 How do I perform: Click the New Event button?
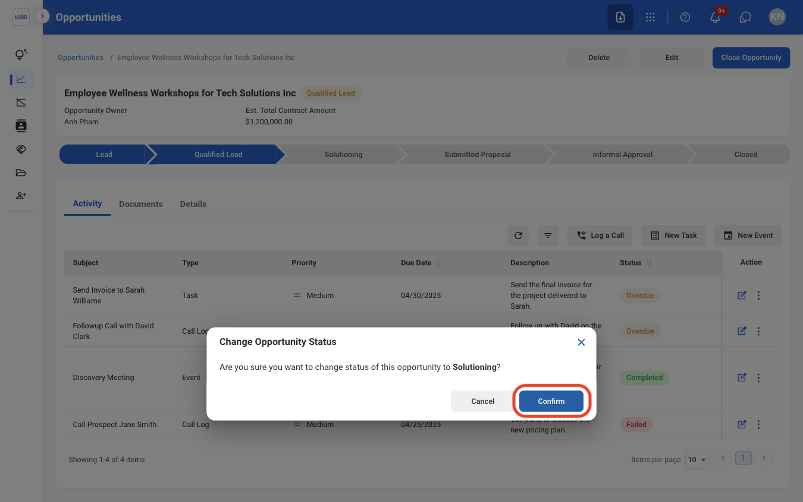pos(748,236)
